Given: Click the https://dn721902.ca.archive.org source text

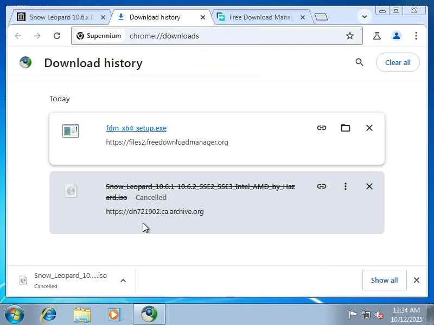Looking at the screenshot, I should pyautogui.click(x=155, y=211).
